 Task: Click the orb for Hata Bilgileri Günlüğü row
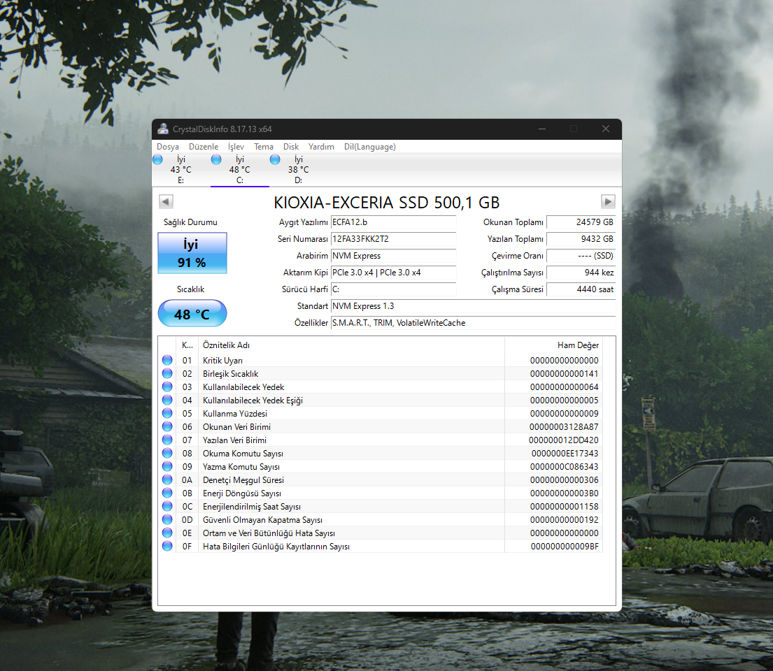coord(168,547)
